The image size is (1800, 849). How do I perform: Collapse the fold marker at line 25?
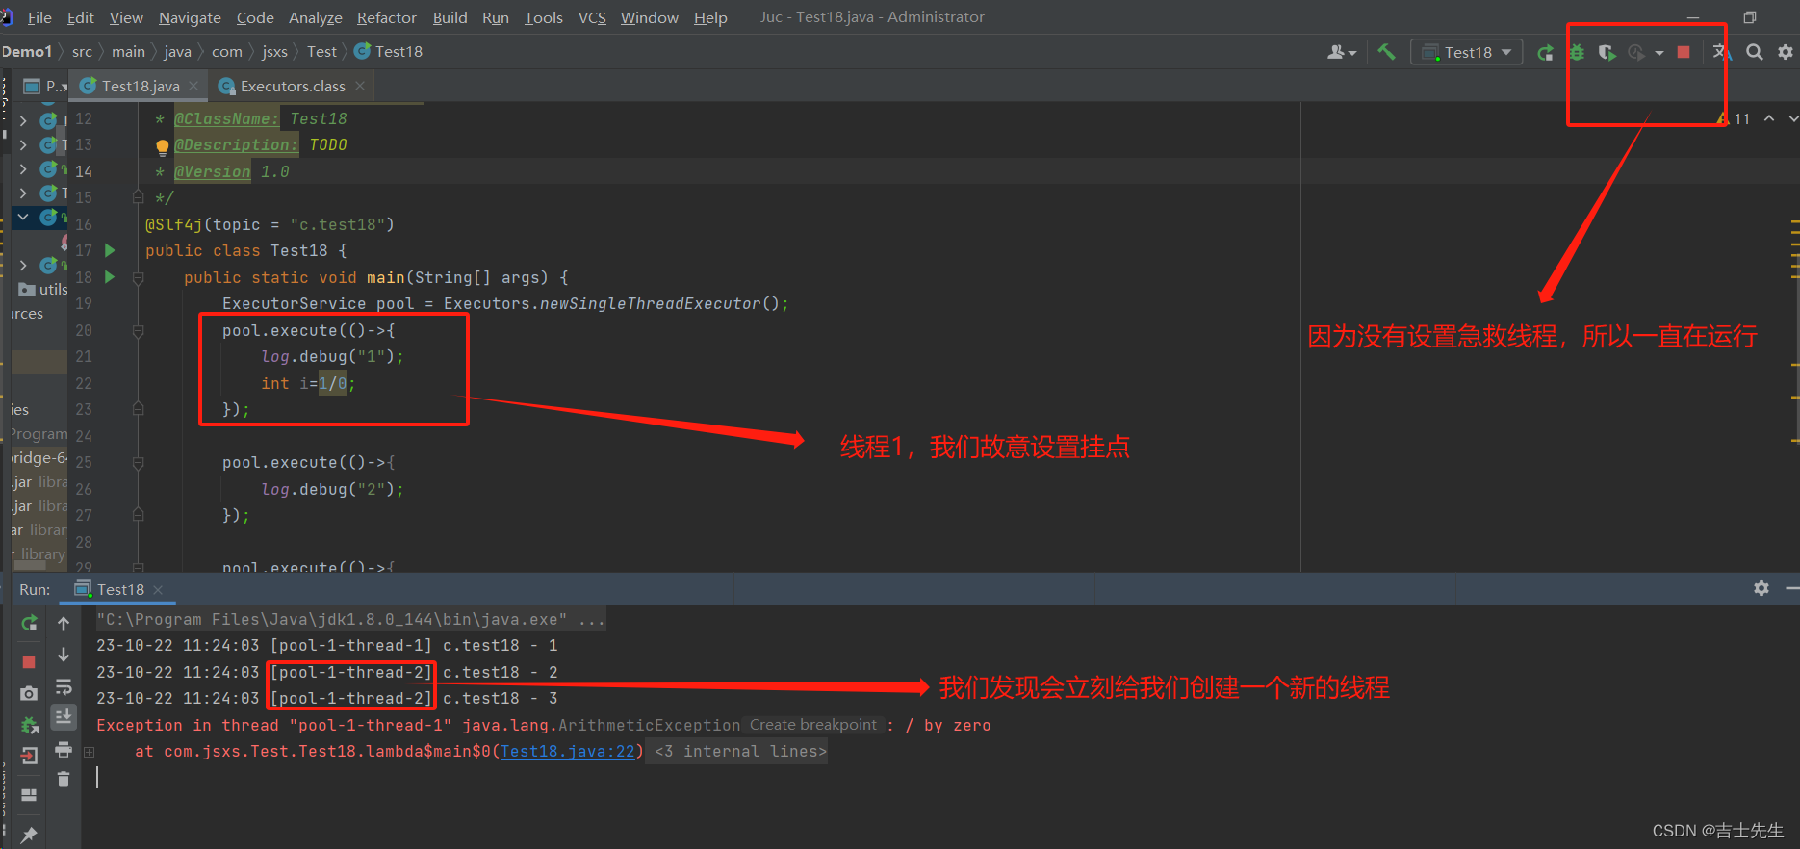click(138, 462)
